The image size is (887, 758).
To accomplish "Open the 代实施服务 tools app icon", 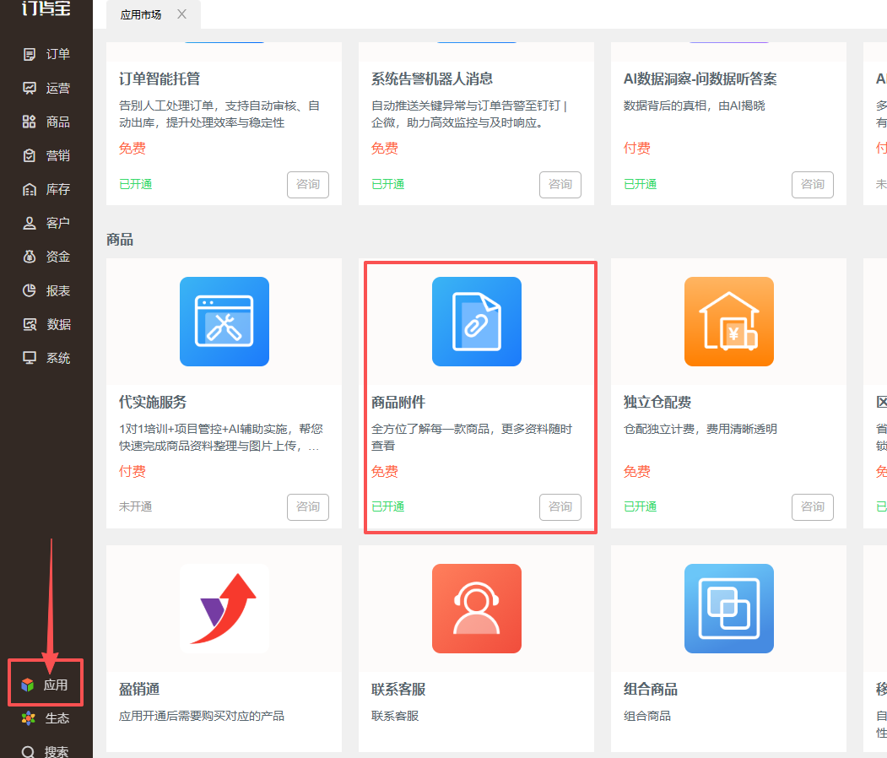I will click(x=224, y=322).
